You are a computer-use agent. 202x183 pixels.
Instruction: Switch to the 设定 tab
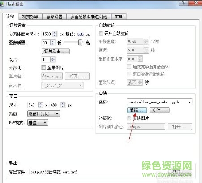pos(10,17)
